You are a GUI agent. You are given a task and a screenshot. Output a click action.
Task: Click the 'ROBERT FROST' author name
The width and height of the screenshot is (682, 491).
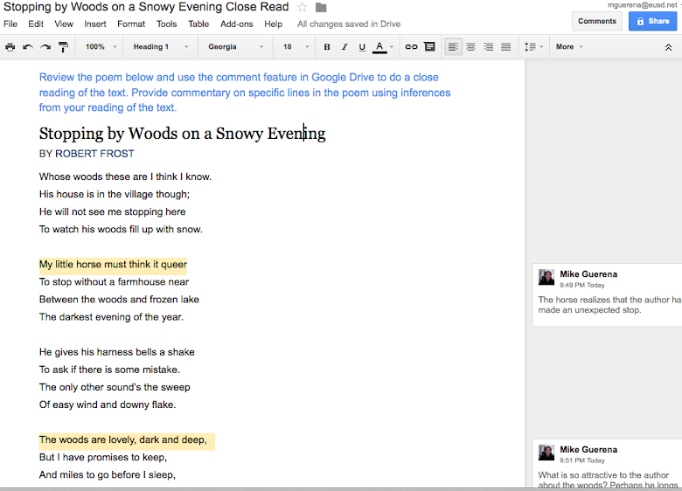tap(94, 154)
